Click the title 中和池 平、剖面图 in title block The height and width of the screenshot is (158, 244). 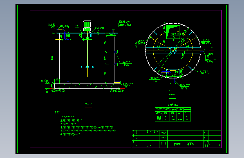click(184, 144)
